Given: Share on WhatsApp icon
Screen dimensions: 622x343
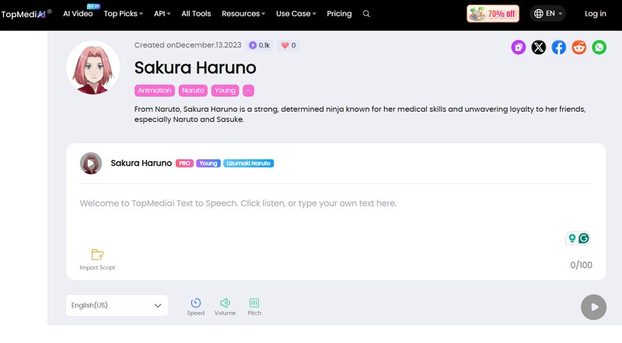Looking at the screenshot, I should click(x=599, y=47).
